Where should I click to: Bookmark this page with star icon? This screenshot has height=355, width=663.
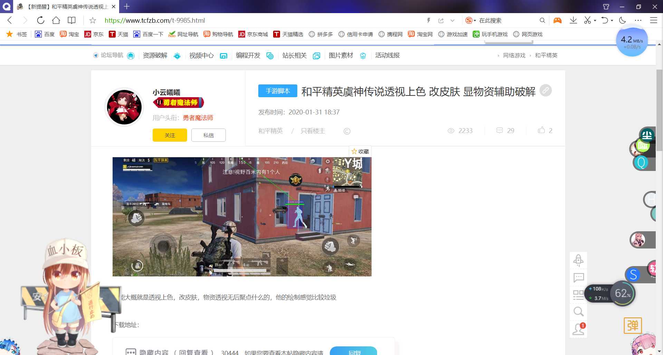[x=93, y=20]
